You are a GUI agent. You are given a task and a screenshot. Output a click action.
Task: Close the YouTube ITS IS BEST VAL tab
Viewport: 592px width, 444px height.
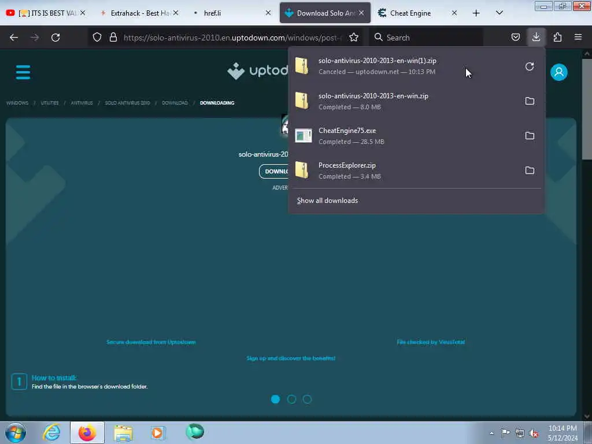click(x=83, y=13)
